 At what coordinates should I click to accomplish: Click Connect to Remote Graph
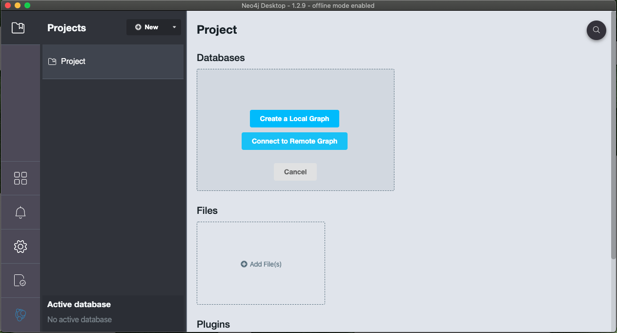[294, 141]
